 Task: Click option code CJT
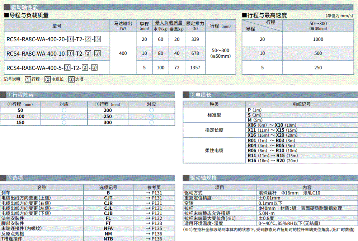[108, 198]
